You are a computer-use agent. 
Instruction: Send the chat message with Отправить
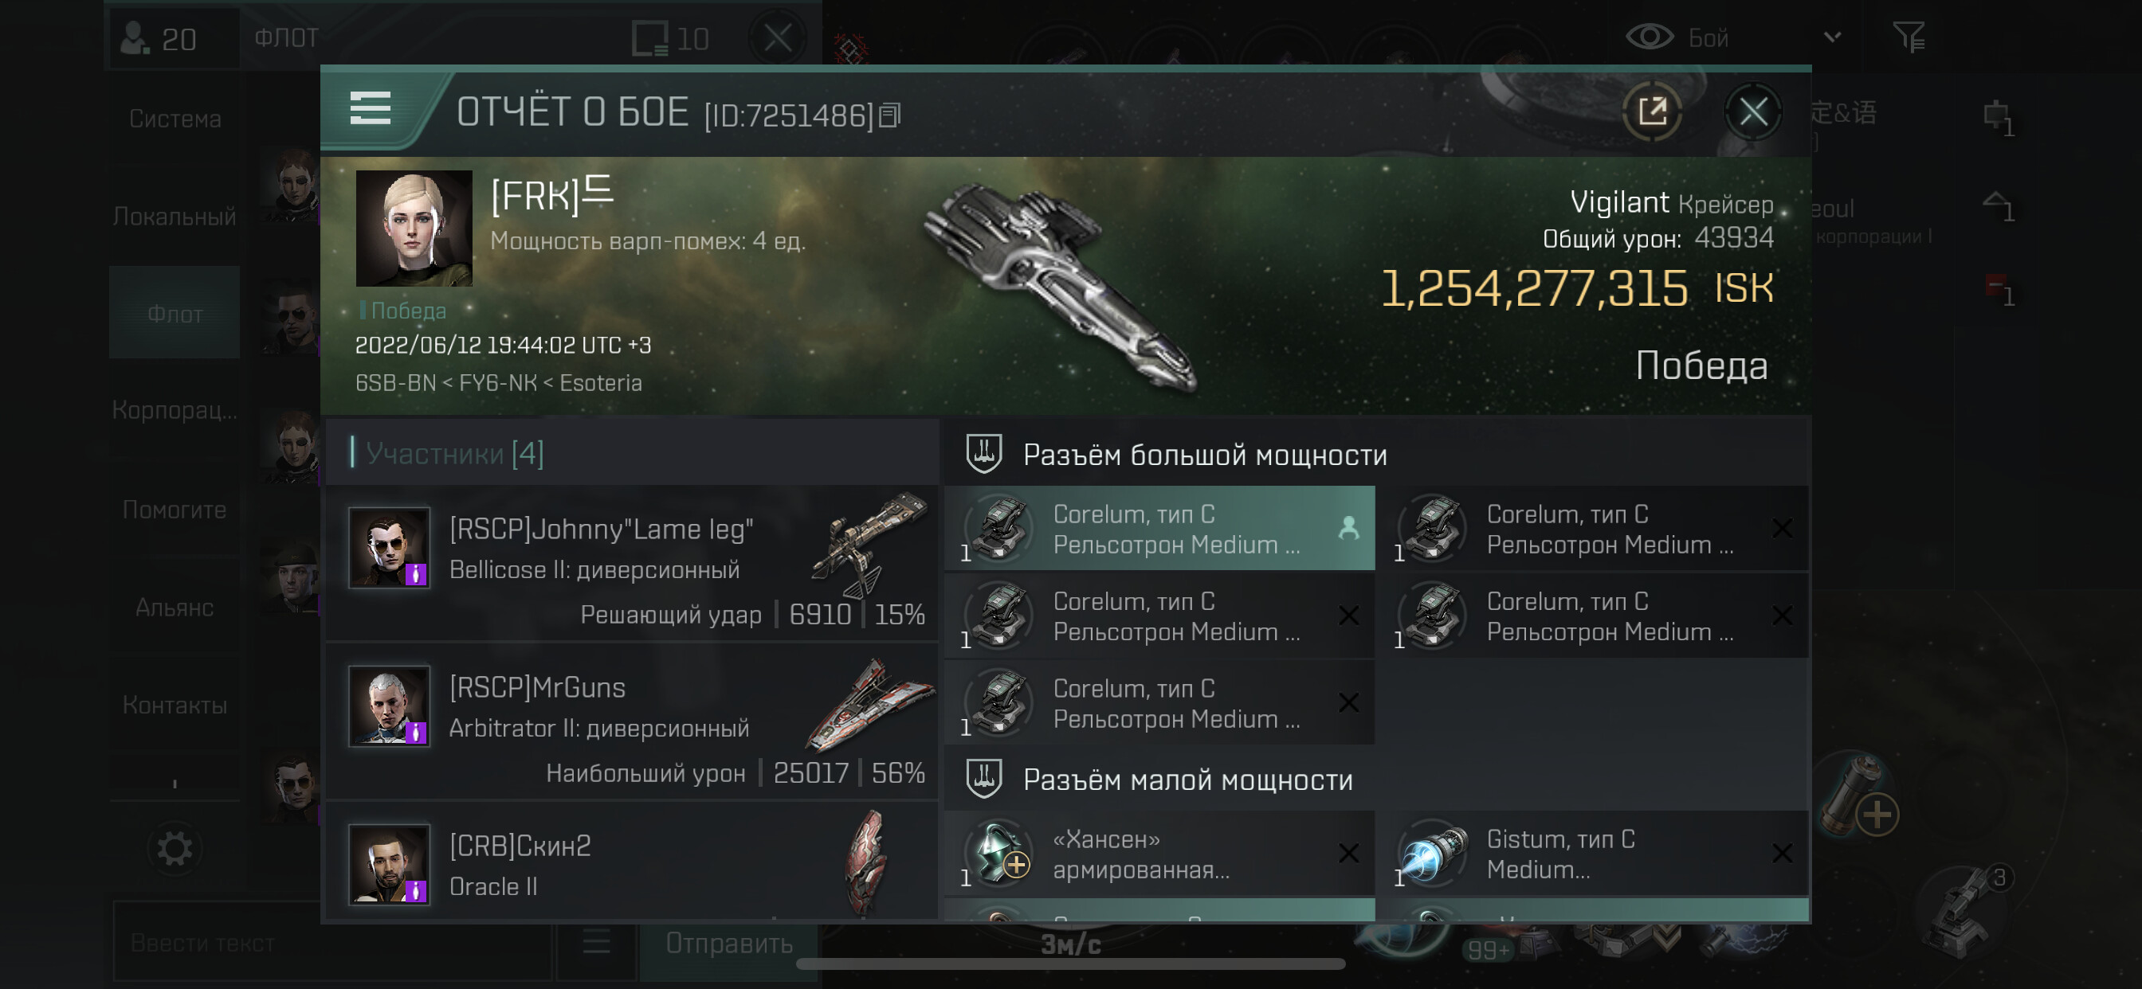point(728,944)
